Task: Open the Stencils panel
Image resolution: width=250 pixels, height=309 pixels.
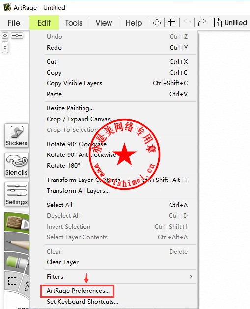Action: (17, 165)
